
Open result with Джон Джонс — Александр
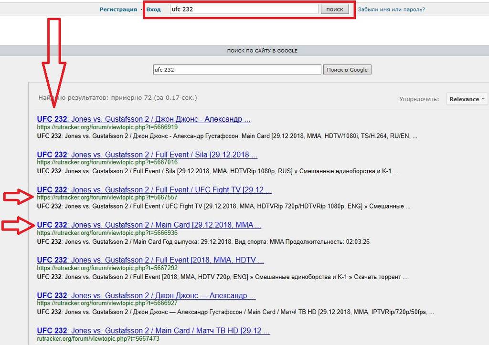coord(146,295)
